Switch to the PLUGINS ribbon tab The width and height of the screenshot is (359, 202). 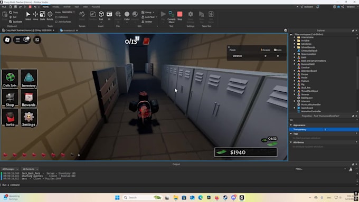[96, 7]
